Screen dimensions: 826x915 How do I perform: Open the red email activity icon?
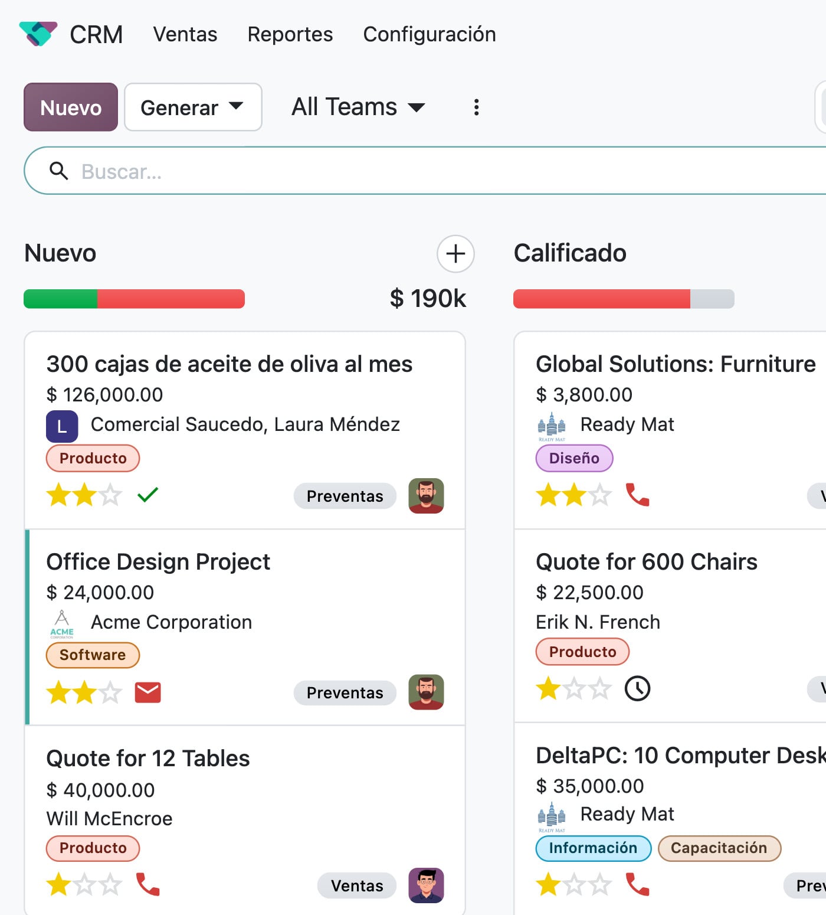tap(148, 692)
